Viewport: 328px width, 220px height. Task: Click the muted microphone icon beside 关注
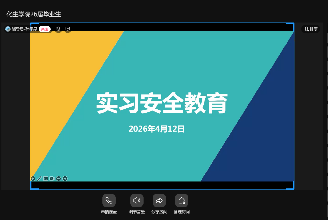point(59,29)
